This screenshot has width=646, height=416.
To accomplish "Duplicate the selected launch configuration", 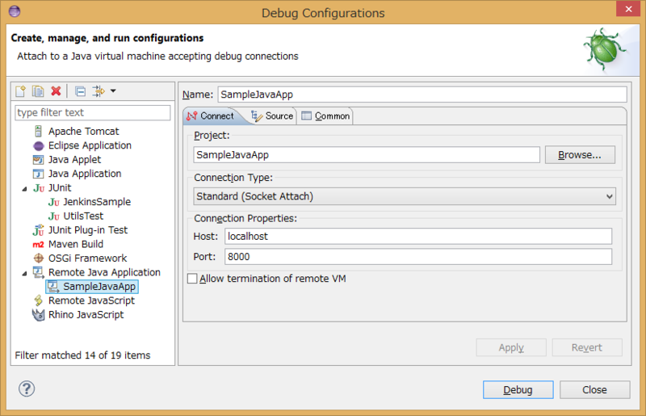I will (x=38, y=91).
